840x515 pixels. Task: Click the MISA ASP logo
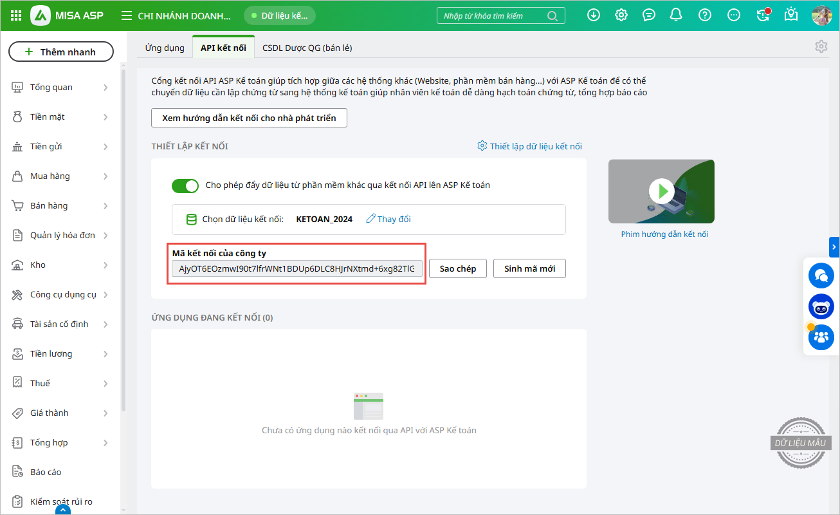tap(67, 15)
